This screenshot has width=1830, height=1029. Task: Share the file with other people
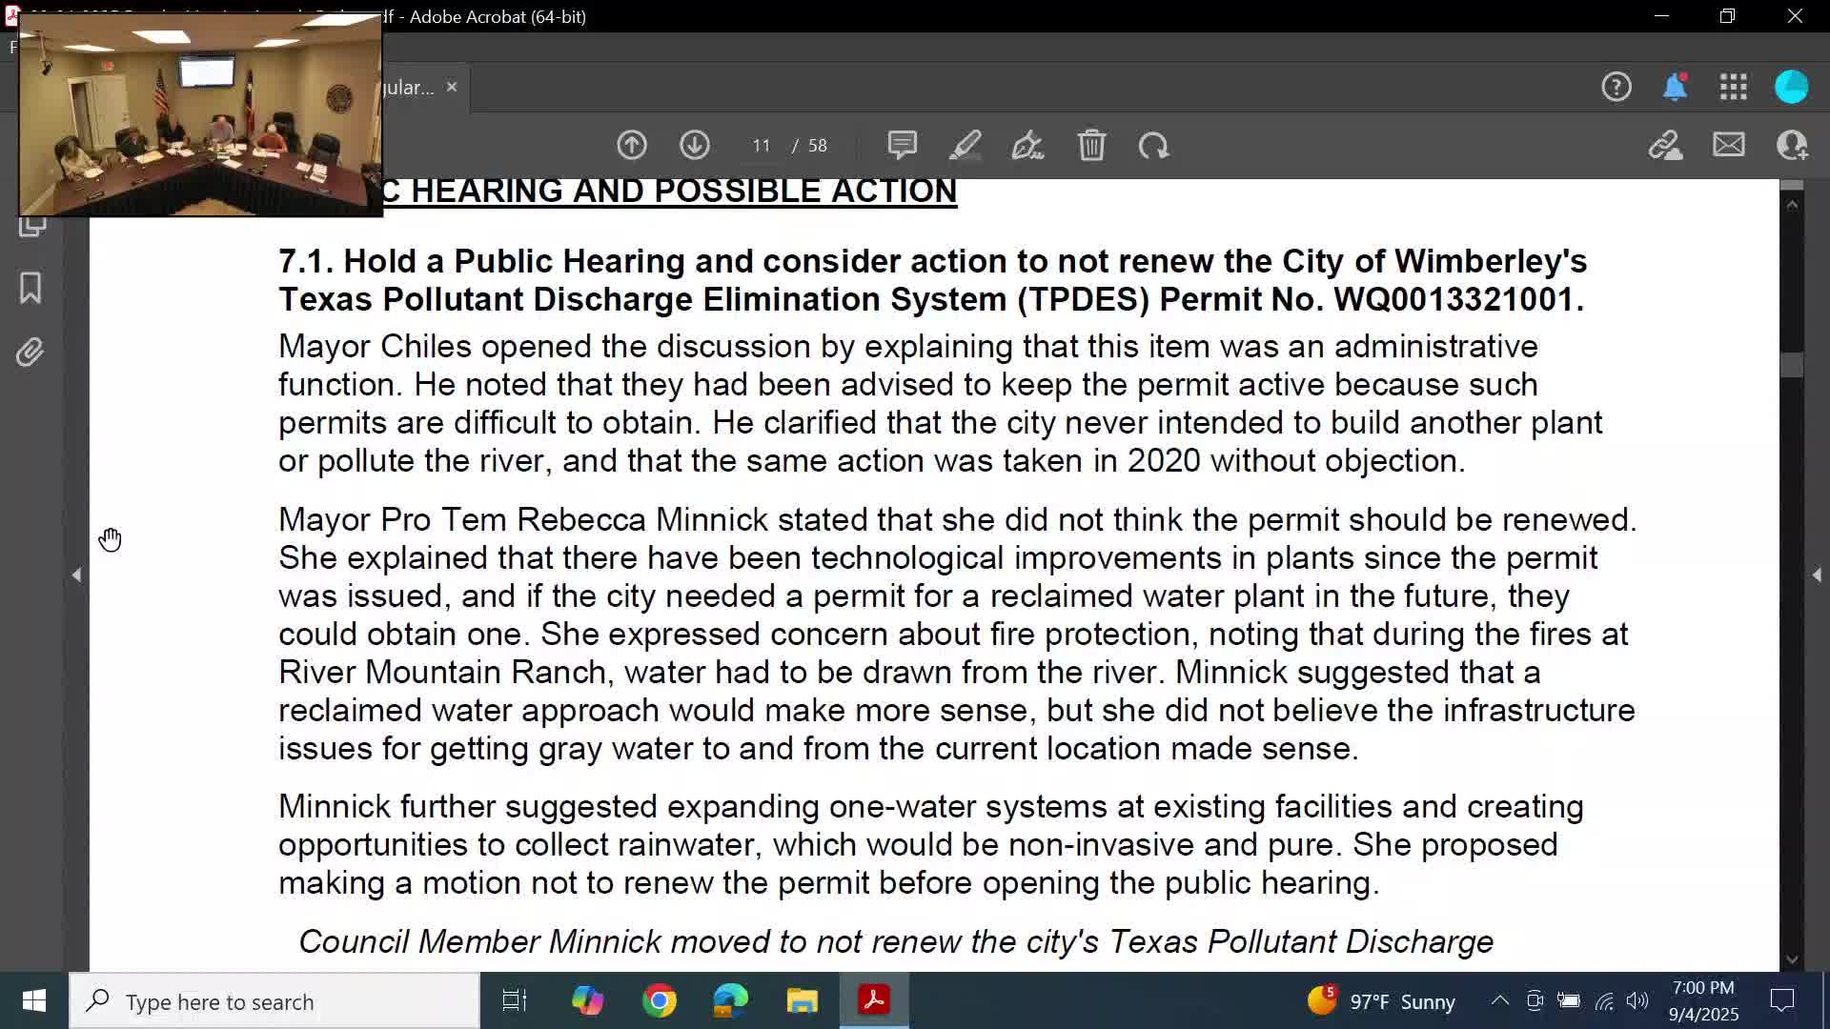[1791, 145]
